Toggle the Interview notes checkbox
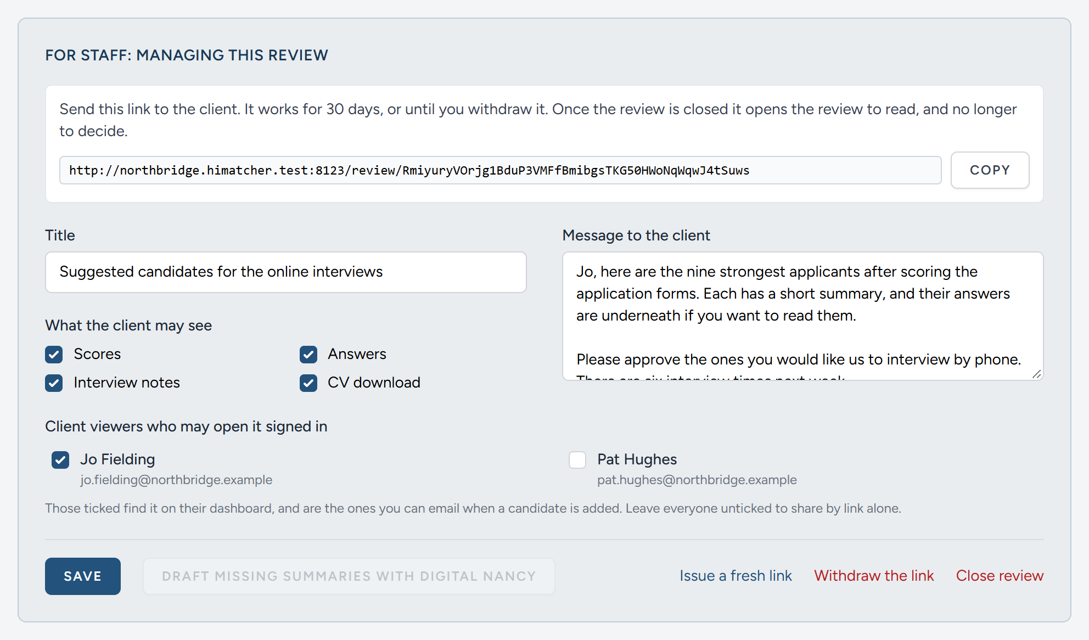 click(54, 383)
